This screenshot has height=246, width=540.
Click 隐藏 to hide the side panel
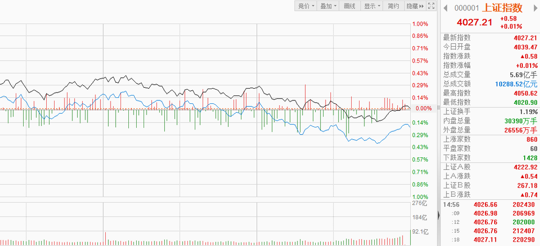415,6
